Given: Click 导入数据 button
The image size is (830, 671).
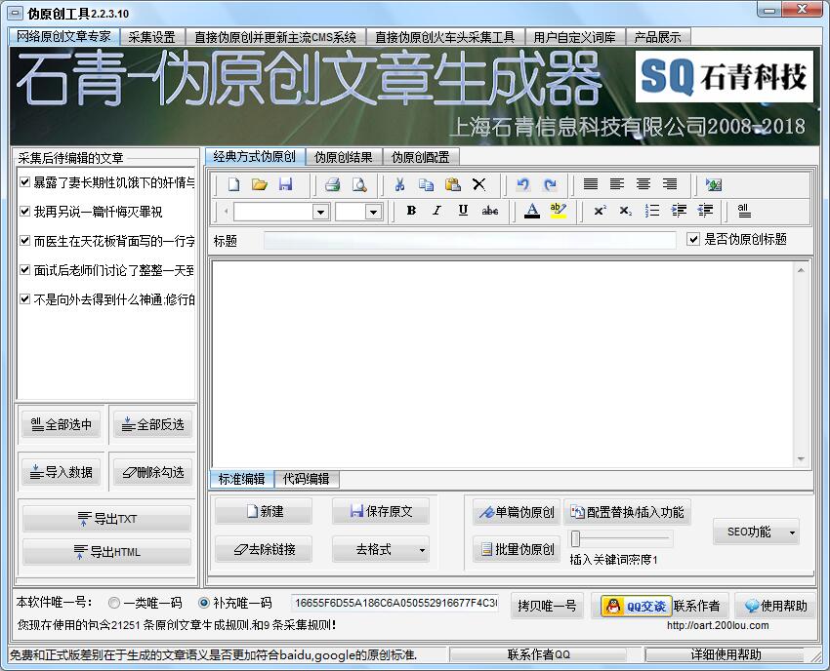Looking at the screenshot, I should [61, 472].
